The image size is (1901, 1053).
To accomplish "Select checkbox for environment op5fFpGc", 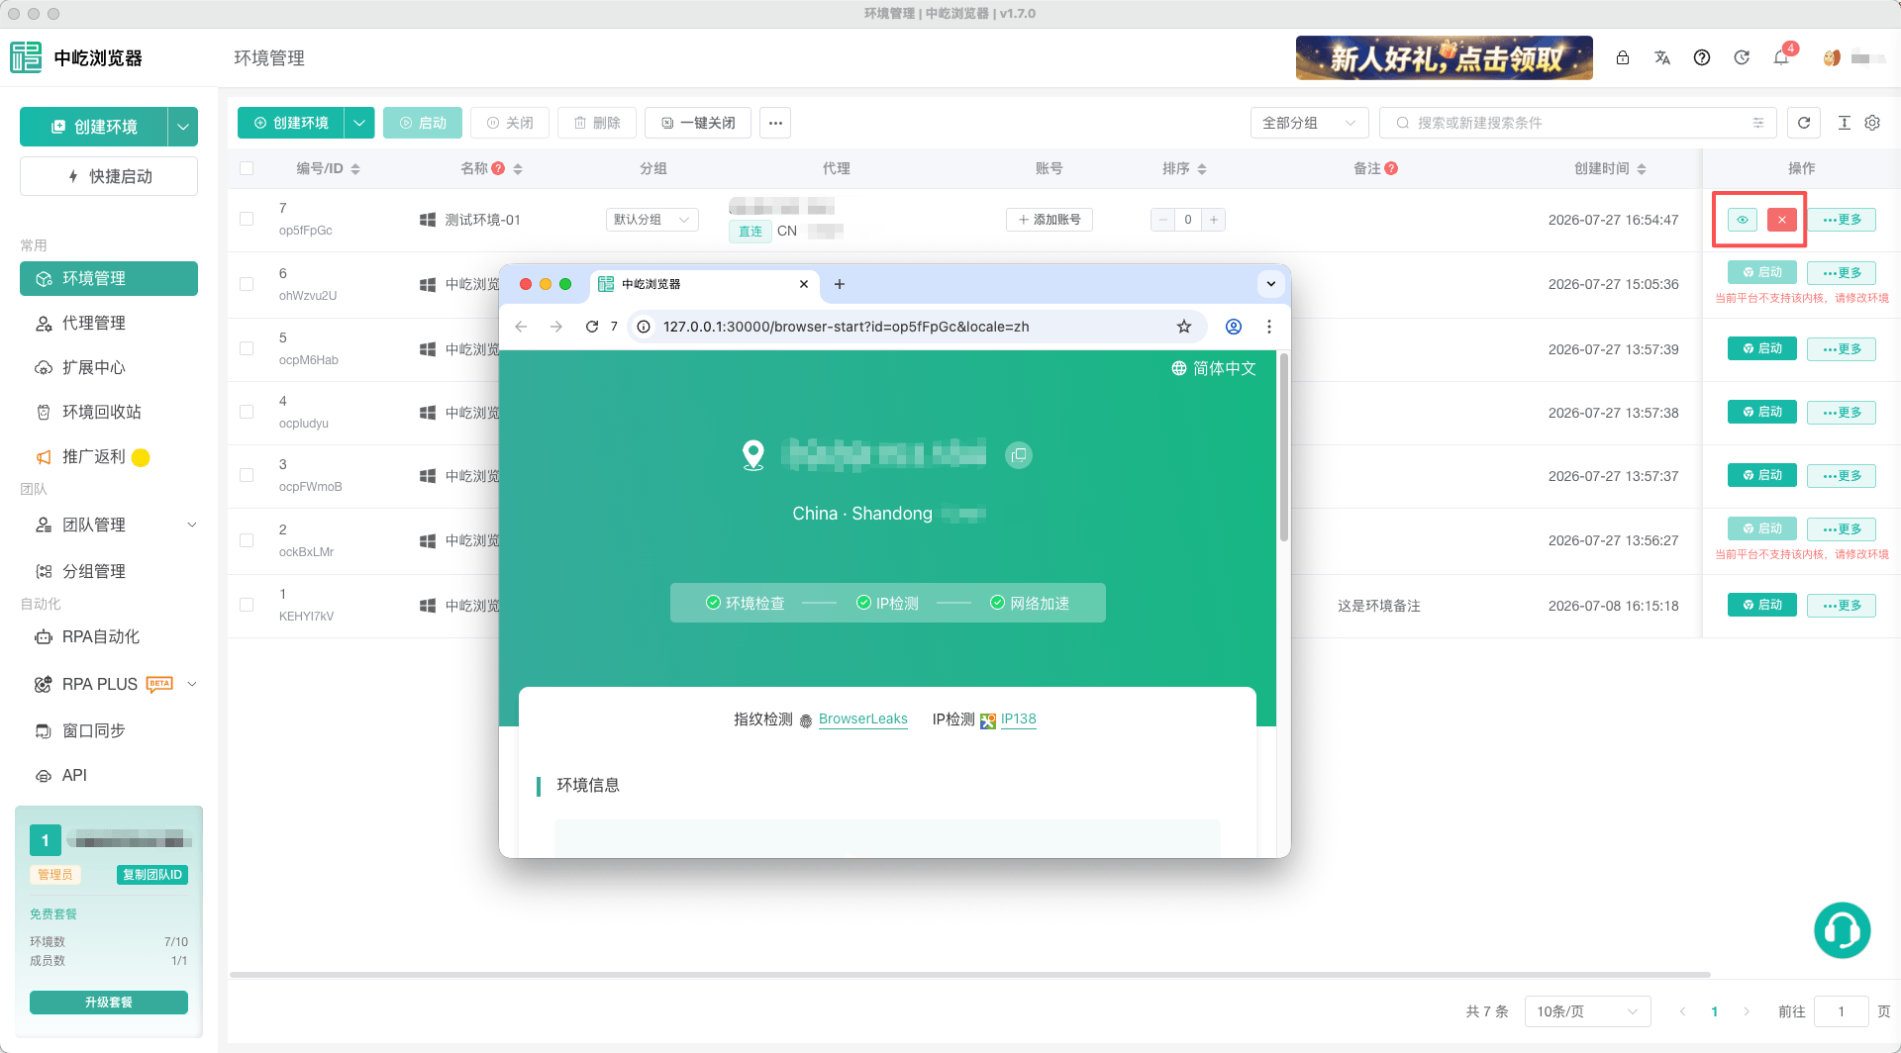I will pyautogui.click(x=247, y=219).
